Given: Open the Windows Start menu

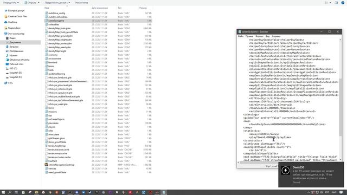Looking at the screenshot, I should [3, 192].
